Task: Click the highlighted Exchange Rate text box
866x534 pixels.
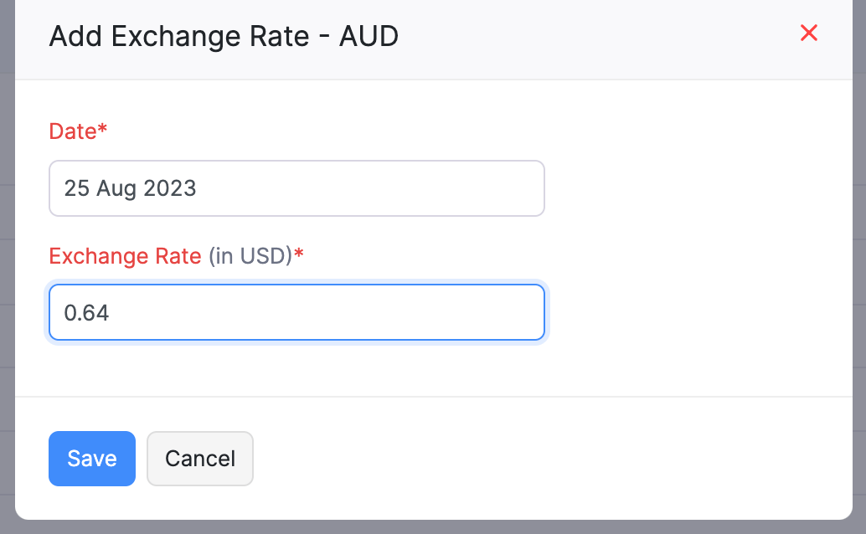Action: (x=296, y=311)
